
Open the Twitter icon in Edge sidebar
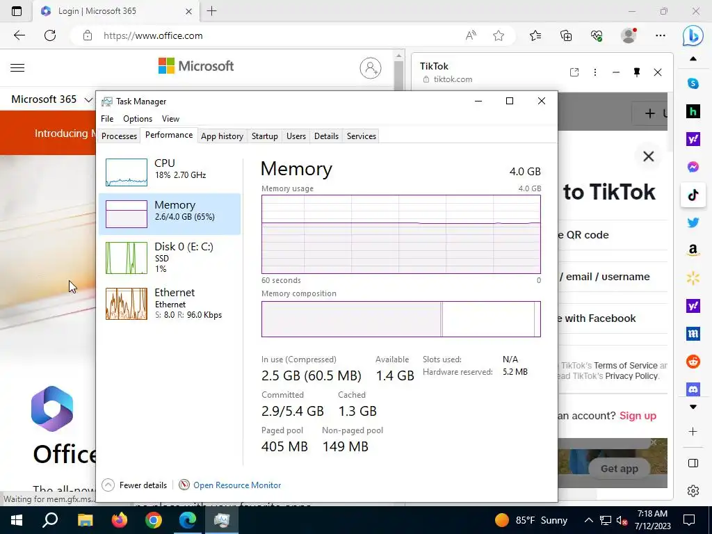tap(693, 223)
